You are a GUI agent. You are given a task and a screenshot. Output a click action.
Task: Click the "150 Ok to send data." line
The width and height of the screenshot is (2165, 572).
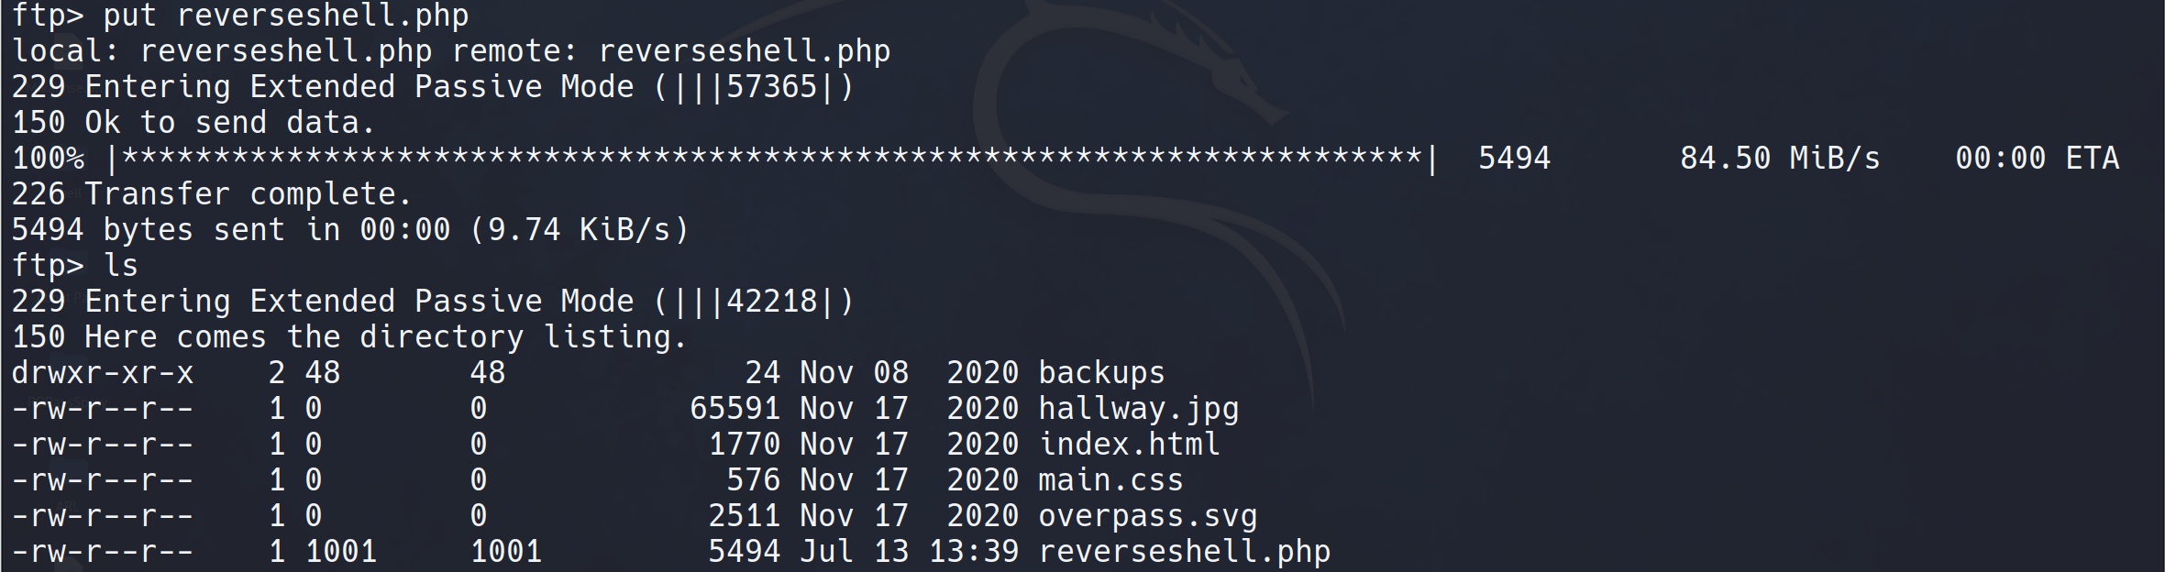click(193, 123)
